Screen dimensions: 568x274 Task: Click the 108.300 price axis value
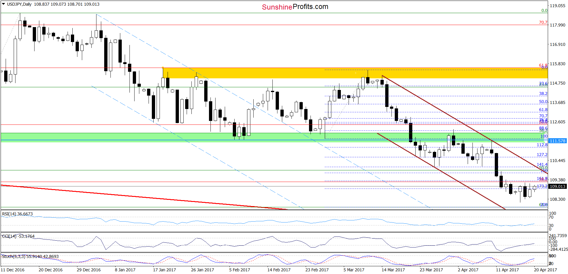click(x=558, y=199)
